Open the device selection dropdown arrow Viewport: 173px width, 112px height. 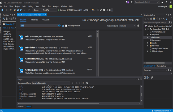tap(89, 10)
